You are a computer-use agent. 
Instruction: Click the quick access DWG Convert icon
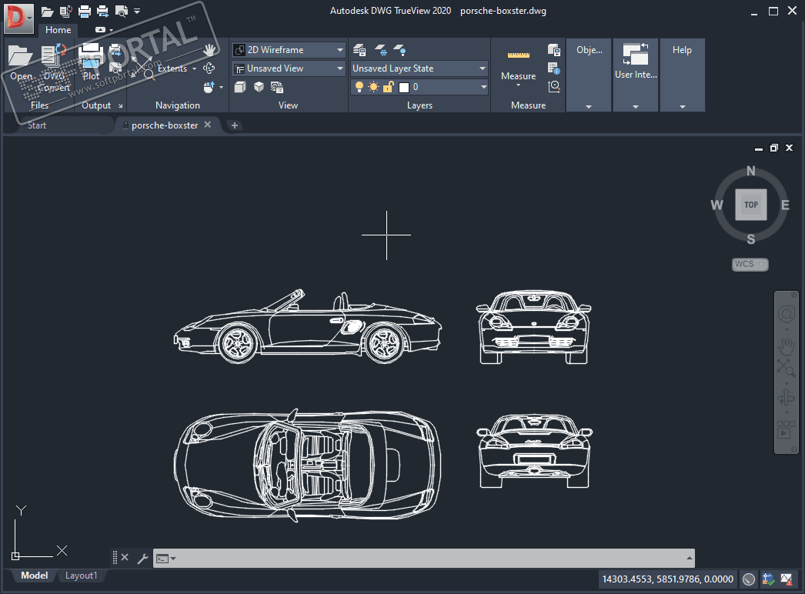coord(65,11)
